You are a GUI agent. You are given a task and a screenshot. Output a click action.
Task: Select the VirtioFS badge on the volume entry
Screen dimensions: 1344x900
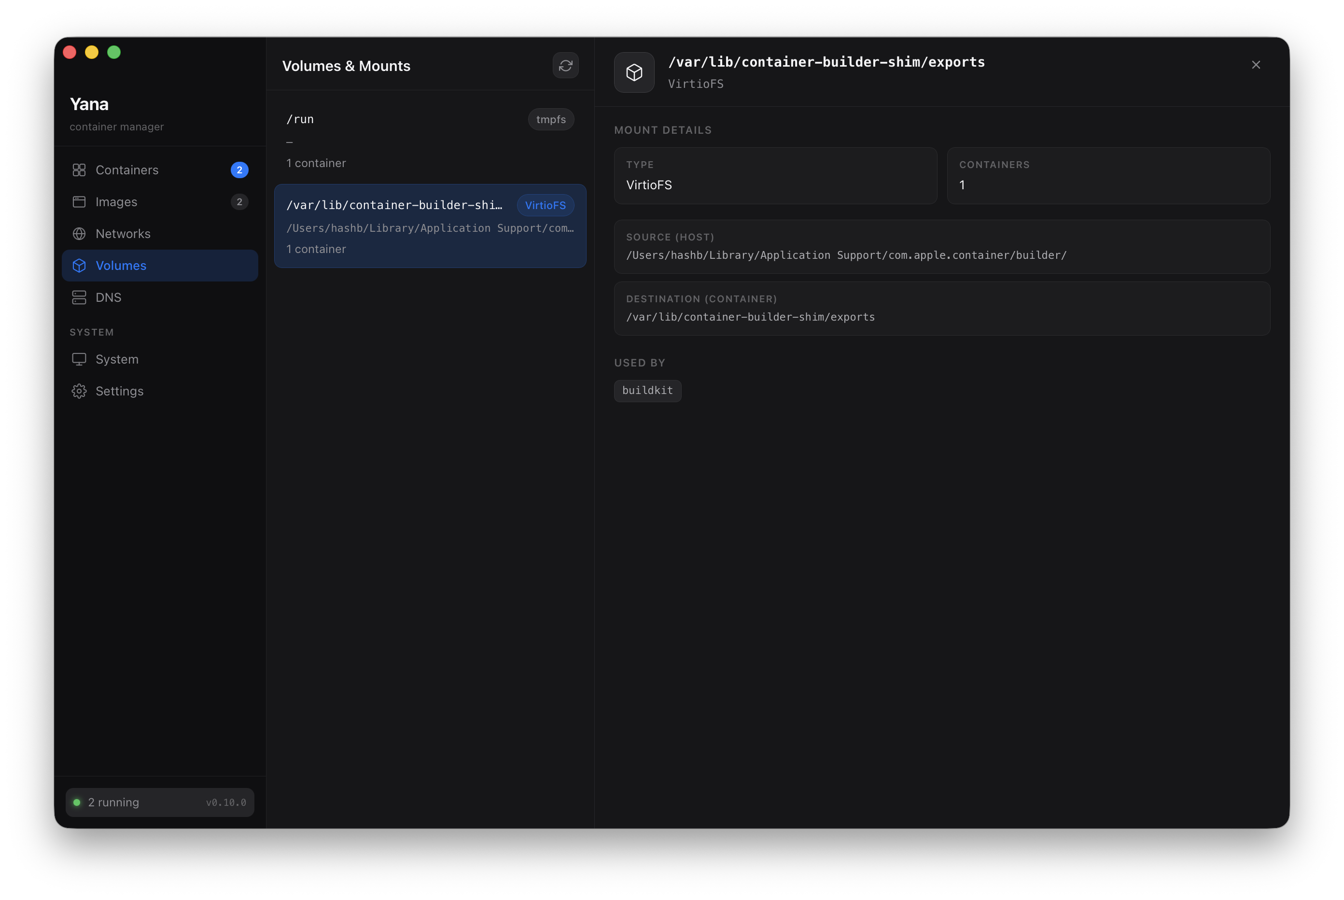[545, 205]
